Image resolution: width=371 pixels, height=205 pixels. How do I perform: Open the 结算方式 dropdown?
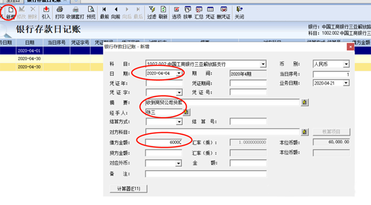point(179,122)
